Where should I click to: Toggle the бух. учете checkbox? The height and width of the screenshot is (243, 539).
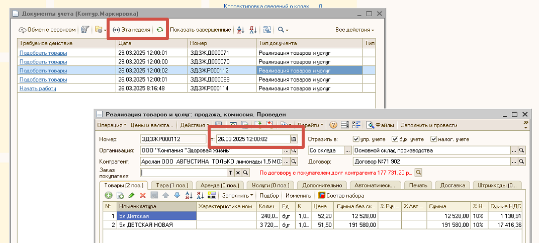click(x=394, y=139)
